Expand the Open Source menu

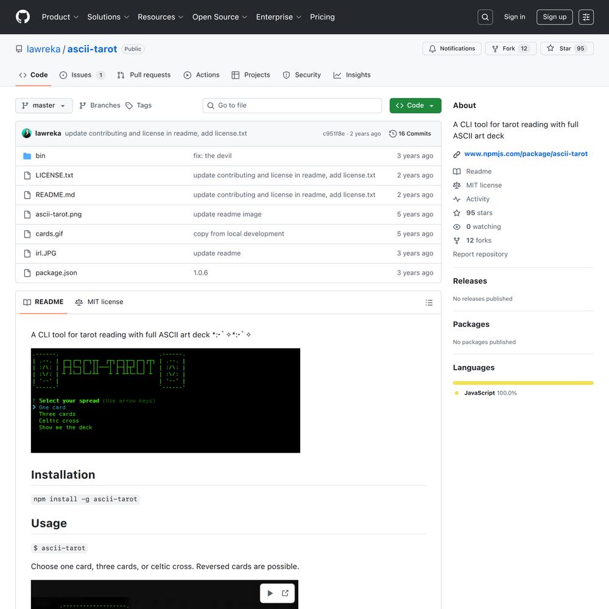219,17
